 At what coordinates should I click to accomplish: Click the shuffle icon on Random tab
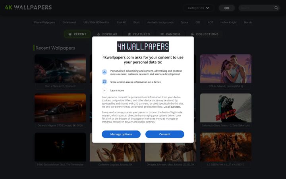click(x=162, y=34)
